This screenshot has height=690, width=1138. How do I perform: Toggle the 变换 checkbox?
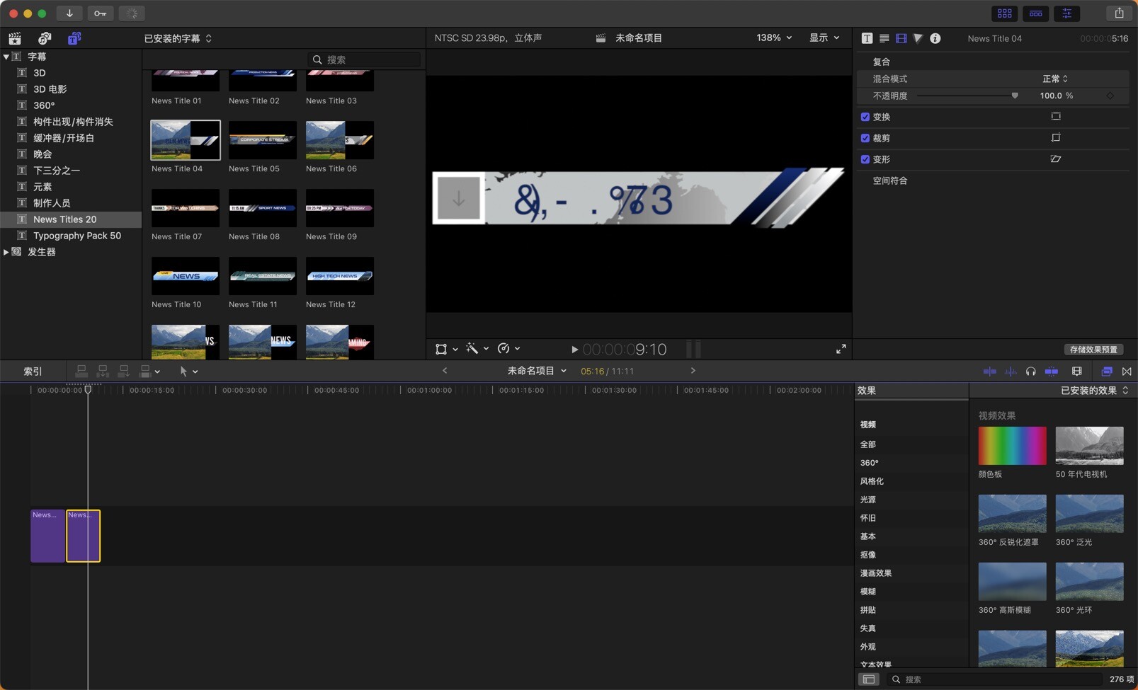pyautogui.click(x=865, y=117)
